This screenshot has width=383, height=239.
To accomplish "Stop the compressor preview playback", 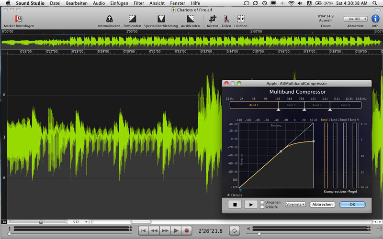I will pyautogui.click(x=235, y=205).
